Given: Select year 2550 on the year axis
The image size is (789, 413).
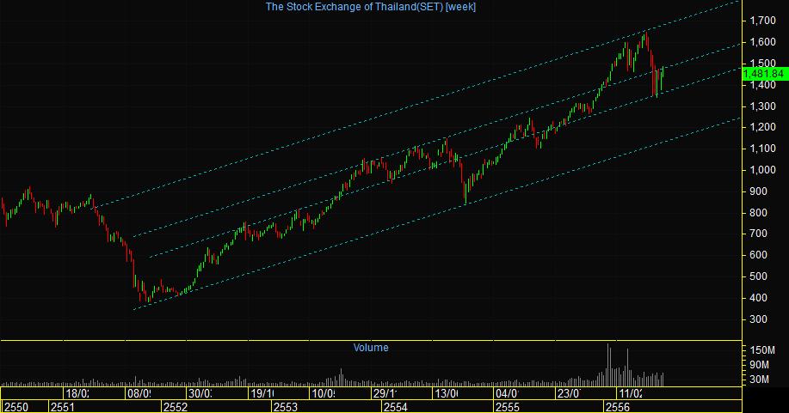Looking at the screenshot, I should click(16, 406).
